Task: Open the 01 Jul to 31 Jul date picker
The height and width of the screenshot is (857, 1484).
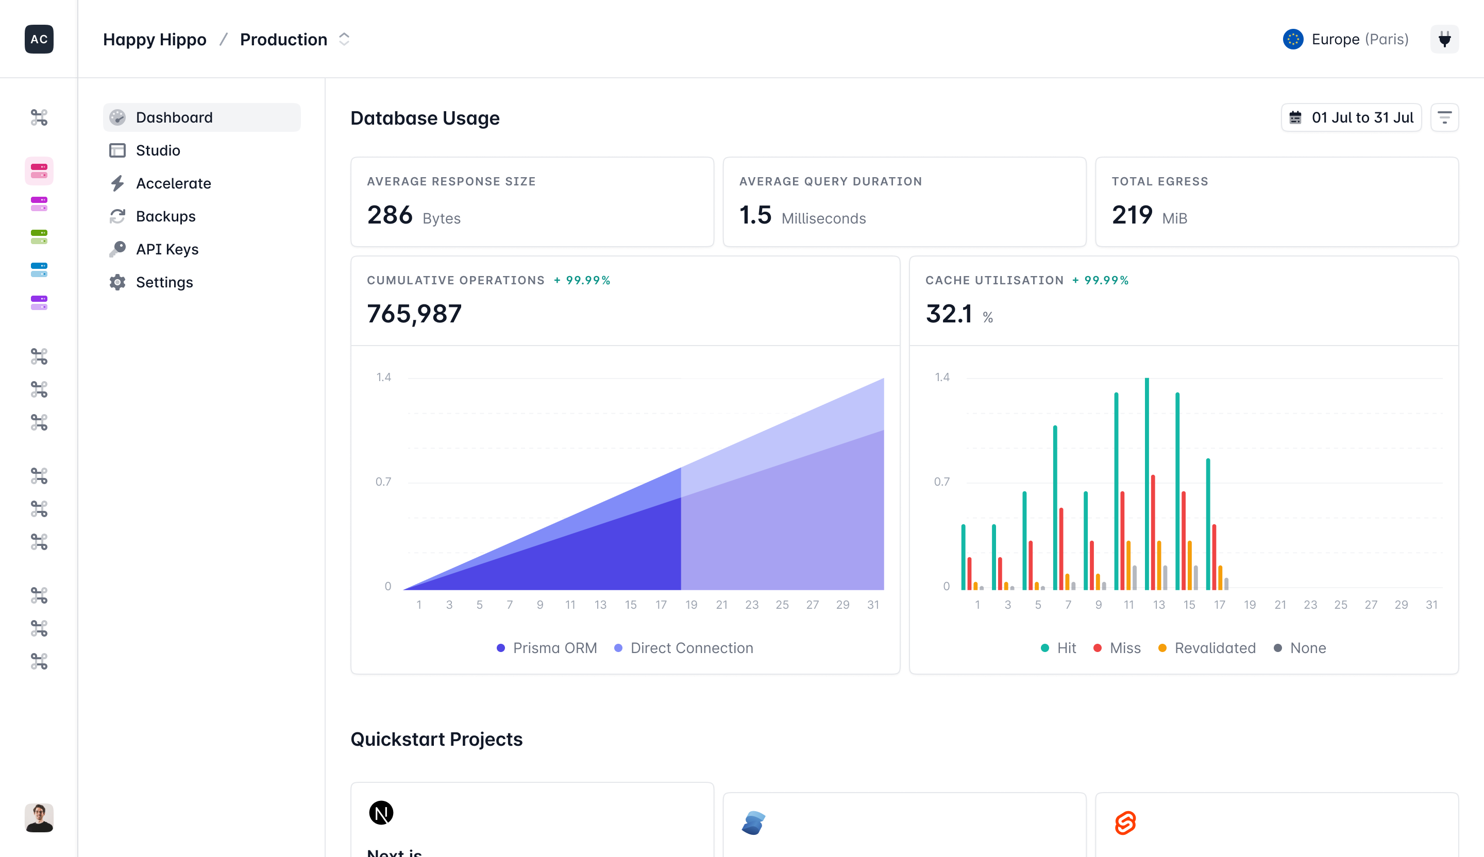Action: coord(1351,118)
